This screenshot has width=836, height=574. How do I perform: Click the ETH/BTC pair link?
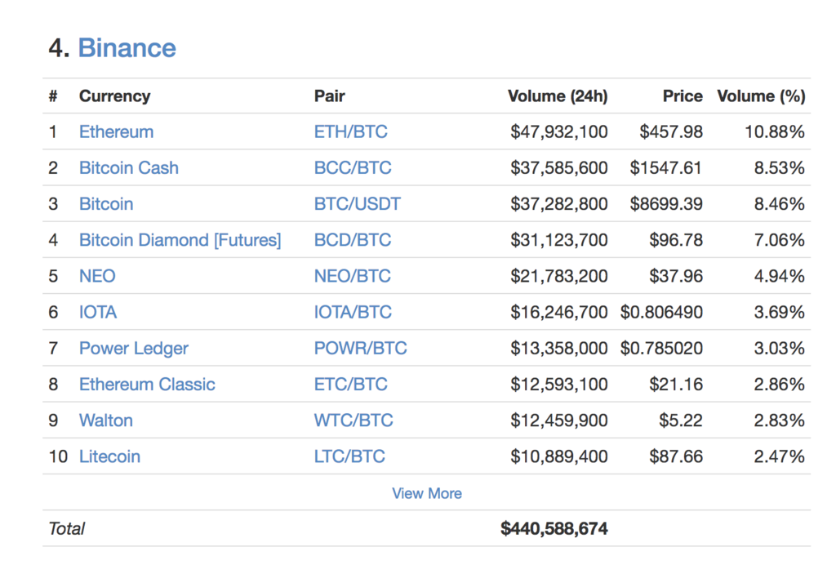(351, 131)
